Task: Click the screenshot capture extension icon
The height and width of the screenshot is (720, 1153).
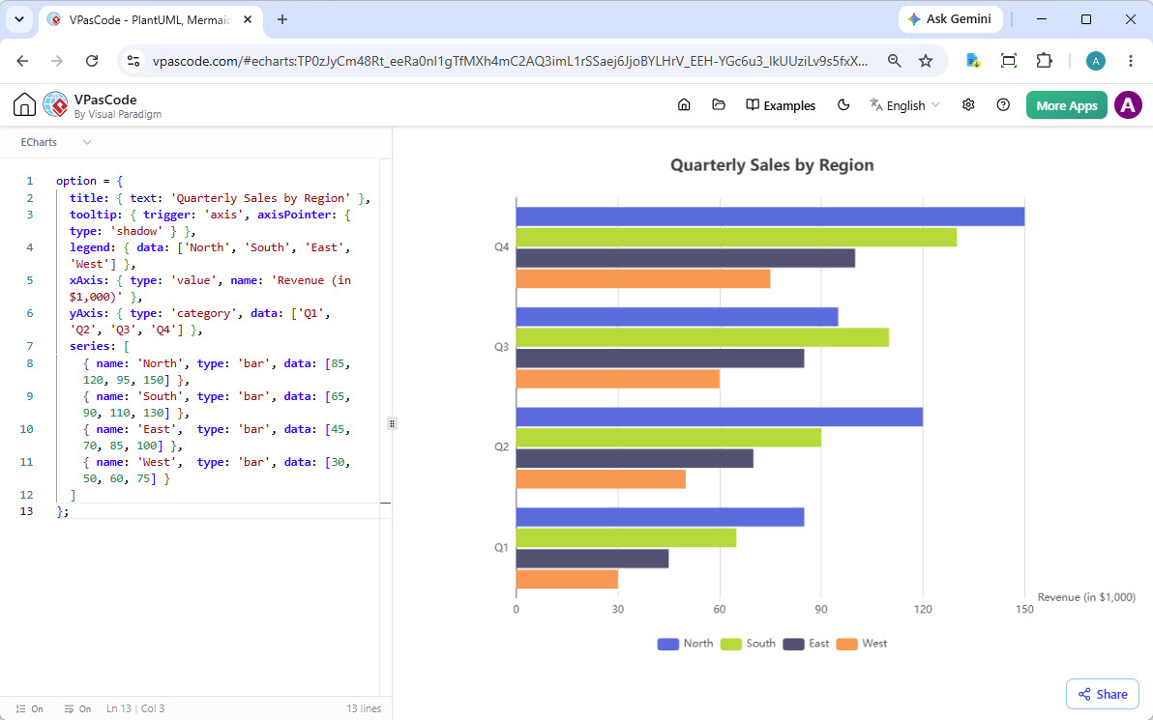Action: click(x=1009, y=61)
